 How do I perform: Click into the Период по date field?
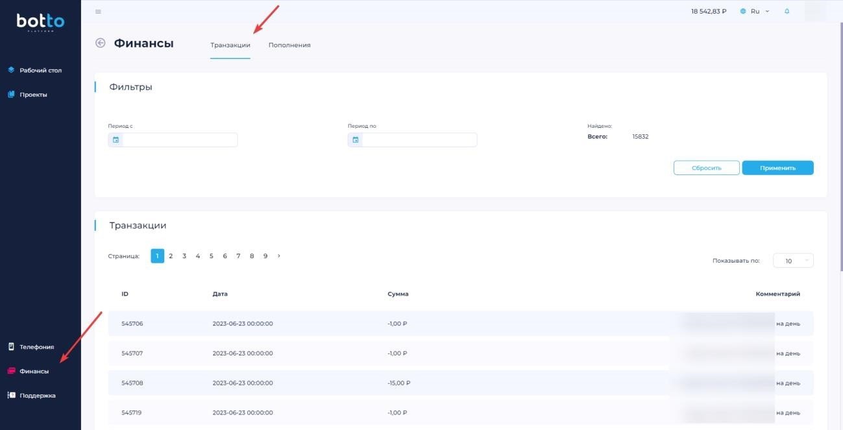pyautogui.click(x=419, y=140)
